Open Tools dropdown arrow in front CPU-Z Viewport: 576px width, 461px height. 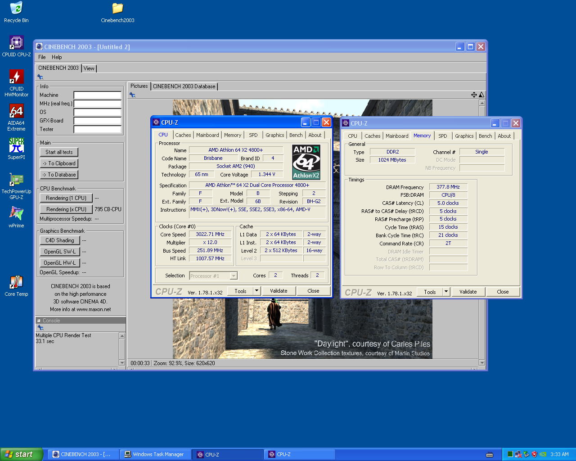(x=257, y=291)
